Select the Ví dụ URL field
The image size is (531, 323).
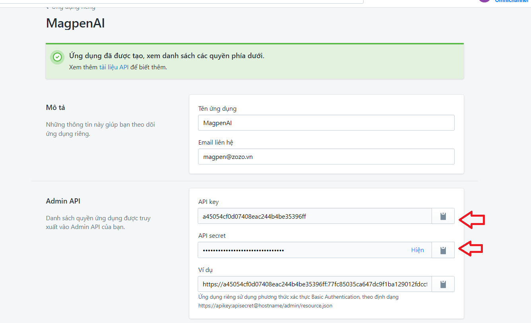pyautogui.click(x=315, y=284)
